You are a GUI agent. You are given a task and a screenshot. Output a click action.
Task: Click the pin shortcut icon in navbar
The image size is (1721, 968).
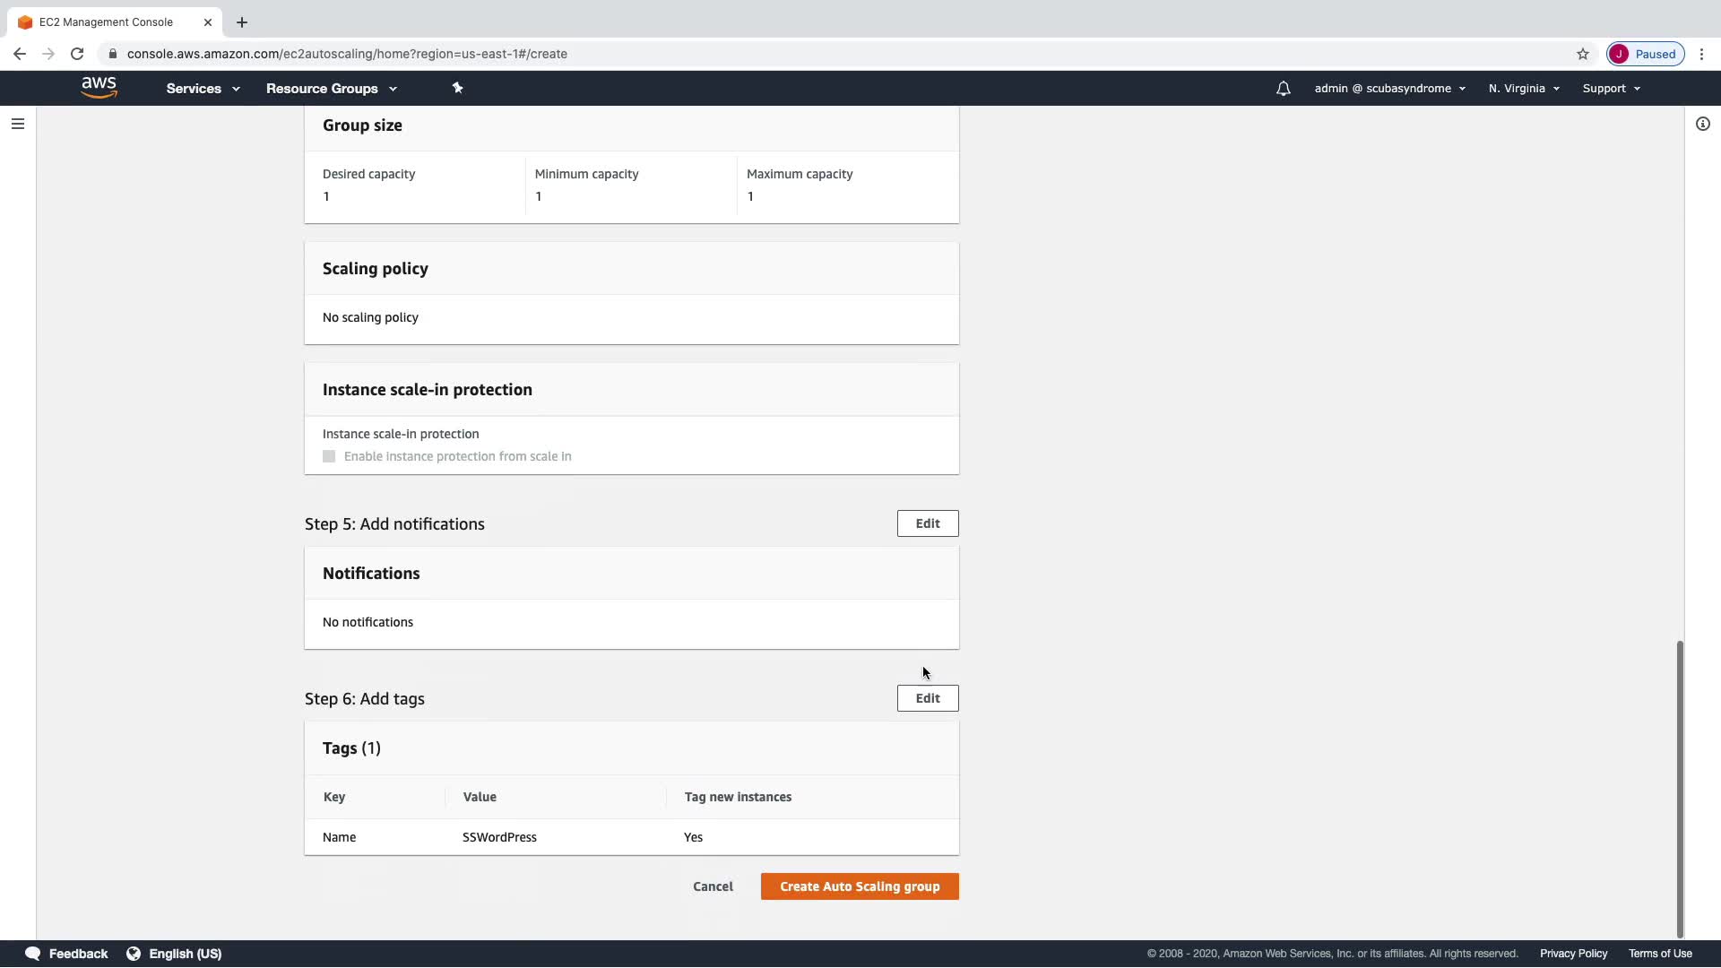pyautogui.click(x=457, y=88)
